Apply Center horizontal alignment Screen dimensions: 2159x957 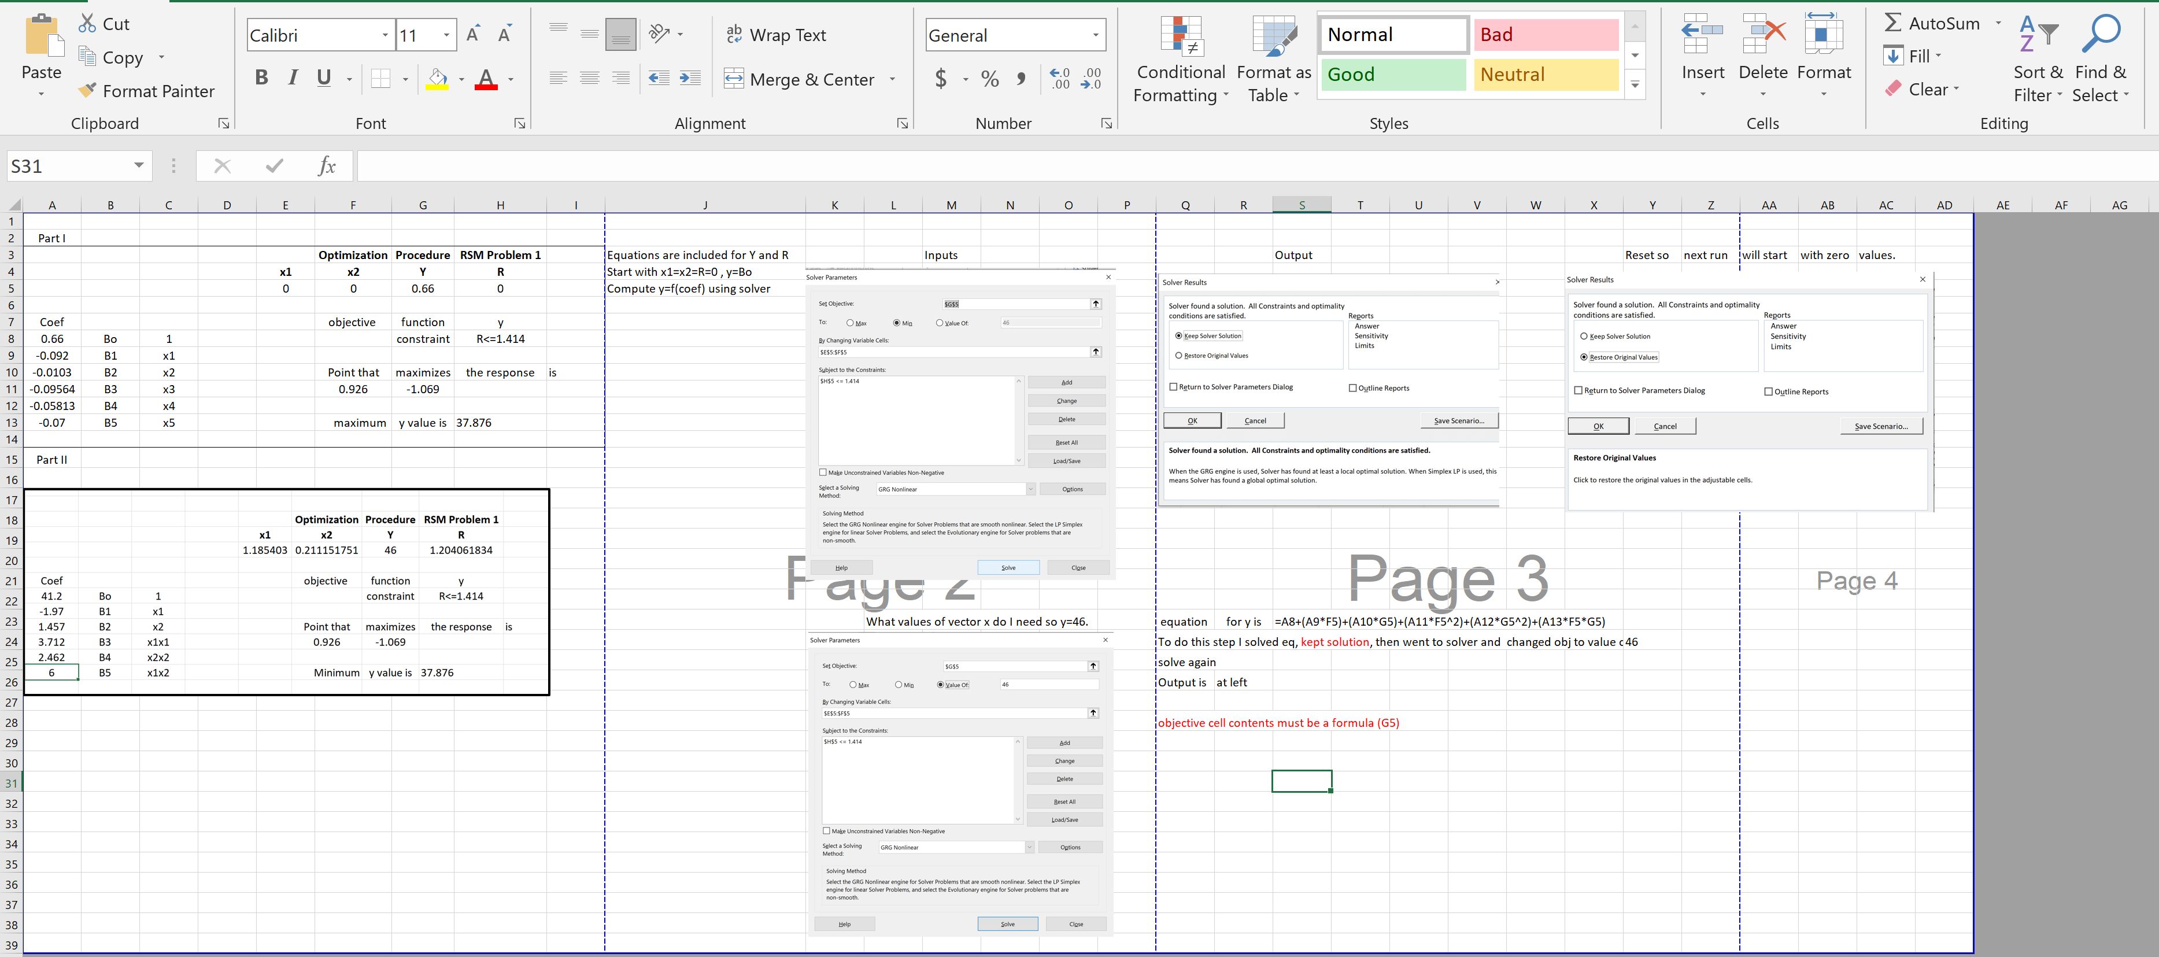point(590,78)
